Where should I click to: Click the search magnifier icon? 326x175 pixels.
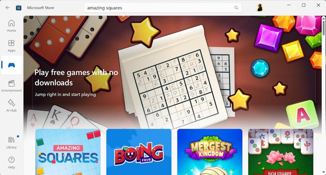click(x=236, y=8)
